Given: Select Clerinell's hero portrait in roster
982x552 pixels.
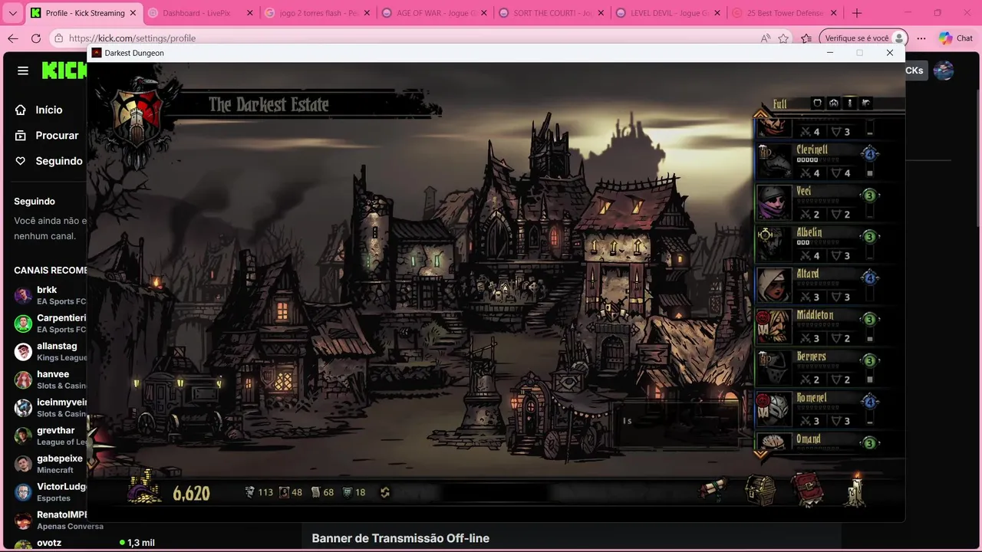Looking at the screenshot, I should [x=774, y=161].
